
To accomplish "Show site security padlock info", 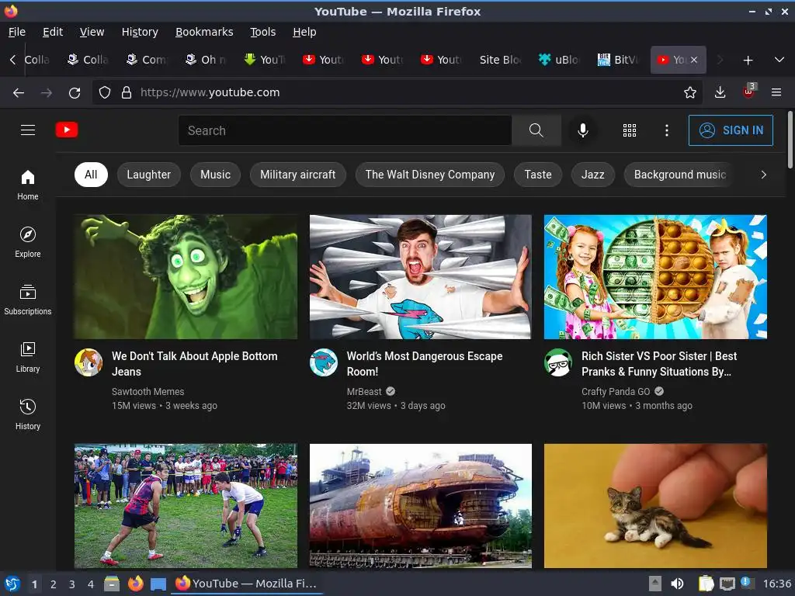I will click(x=127, y=92).
